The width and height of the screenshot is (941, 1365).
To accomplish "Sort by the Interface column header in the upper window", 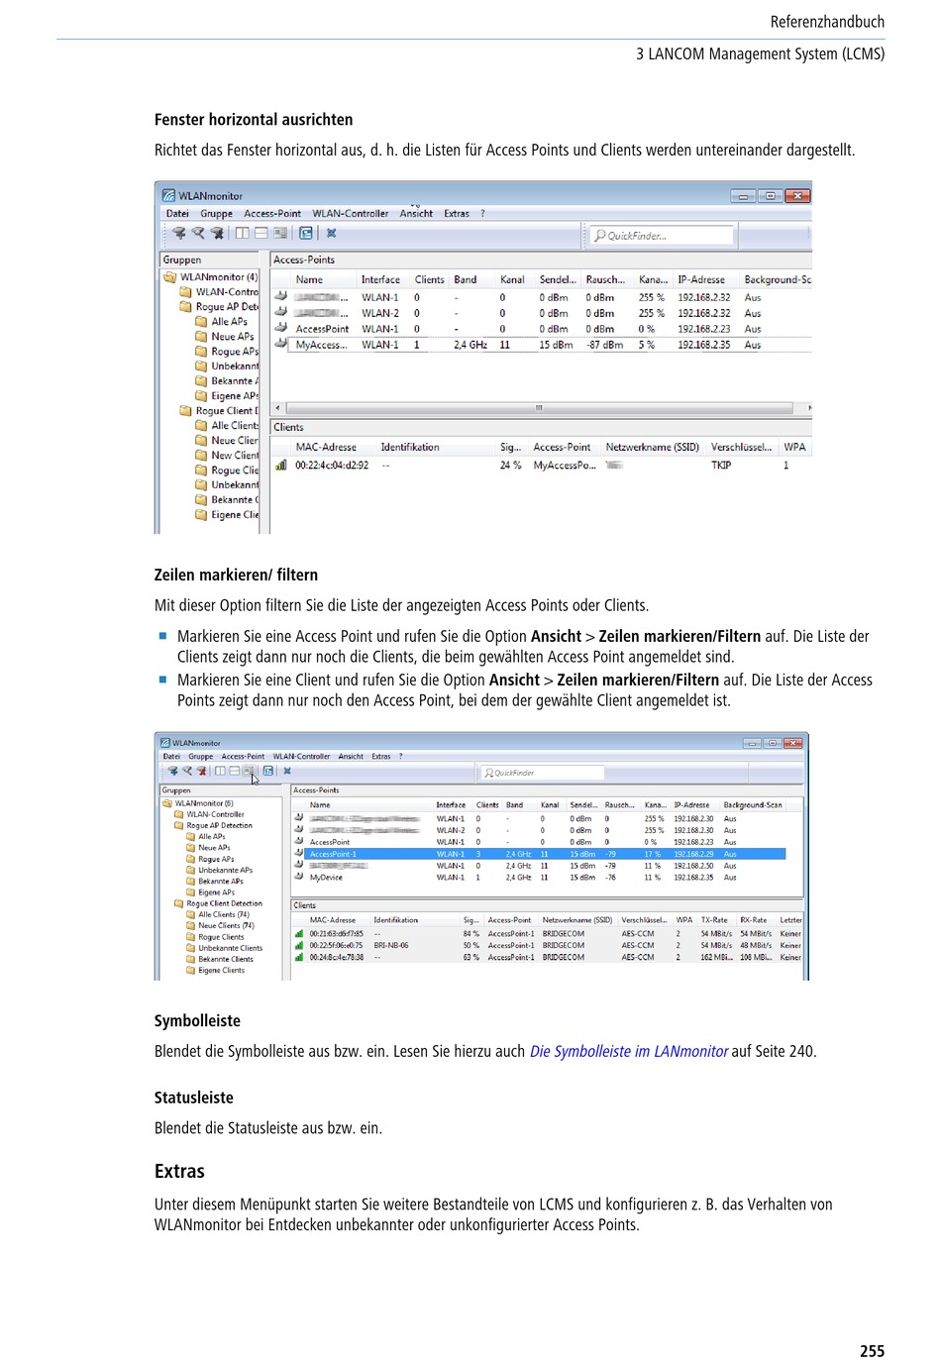I will (x=380, y=279).
